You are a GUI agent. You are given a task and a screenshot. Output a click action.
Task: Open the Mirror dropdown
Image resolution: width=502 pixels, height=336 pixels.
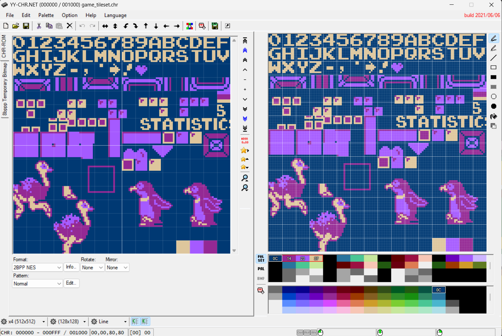coord(117,267)
